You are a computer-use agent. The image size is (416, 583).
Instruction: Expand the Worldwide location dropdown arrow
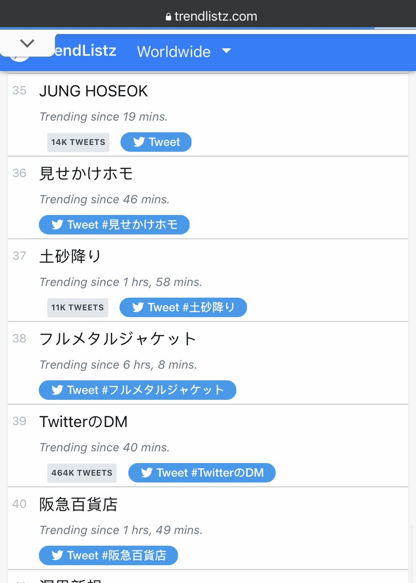[x=226, y=51]
